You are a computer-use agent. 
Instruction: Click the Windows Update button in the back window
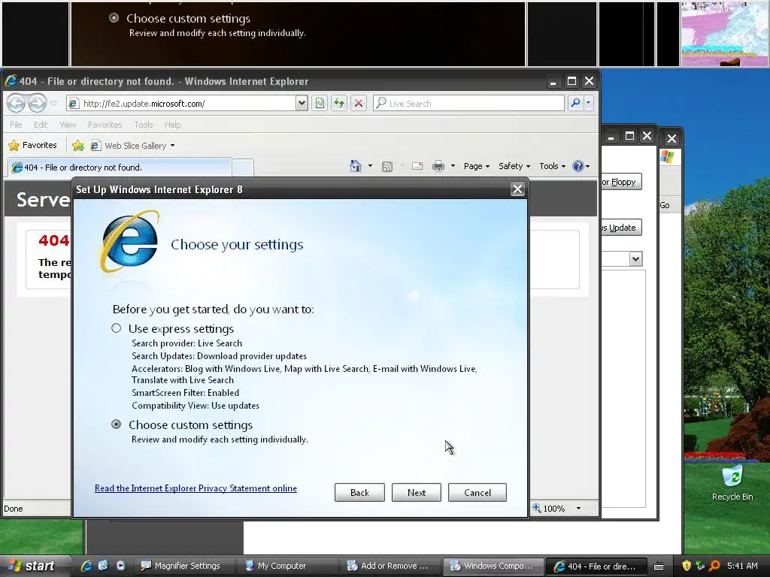(622, 228)
